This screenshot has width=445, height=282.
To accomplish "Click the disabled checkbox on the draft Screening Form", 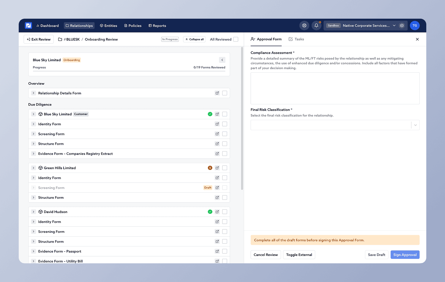I will pos(225,188).
